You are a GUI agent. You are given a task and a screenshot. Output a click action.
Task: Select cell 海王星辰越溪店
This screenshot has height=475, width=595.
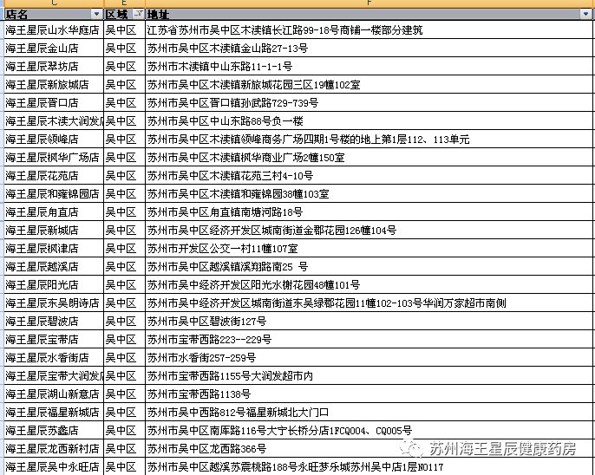point(54,266)
